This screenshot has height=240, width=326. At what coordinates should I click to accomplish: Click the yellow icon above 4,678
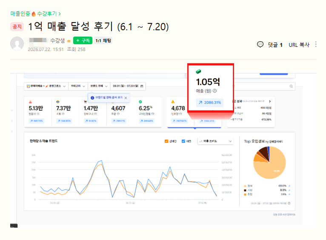173,102
